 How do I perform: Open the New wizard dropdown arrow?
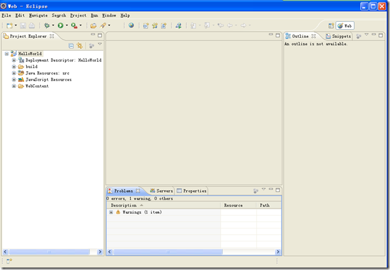coord(16,25)
